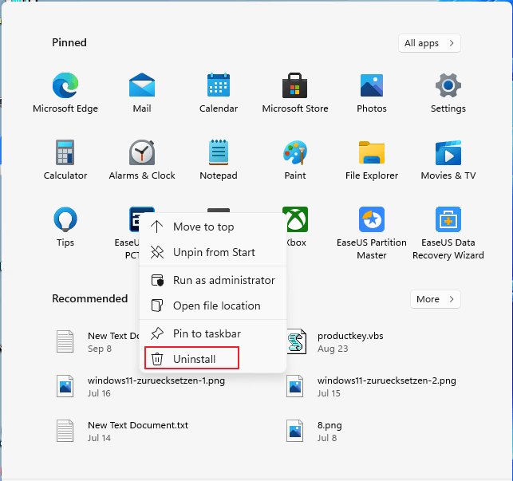Expand the All apps list
The width and height of the screenshot is (513, 481).
click(x=429, y=43)
